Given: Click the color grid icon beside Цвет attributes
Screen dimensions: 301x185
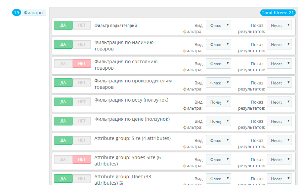Looking at the screenshot, I should point(122,183).
